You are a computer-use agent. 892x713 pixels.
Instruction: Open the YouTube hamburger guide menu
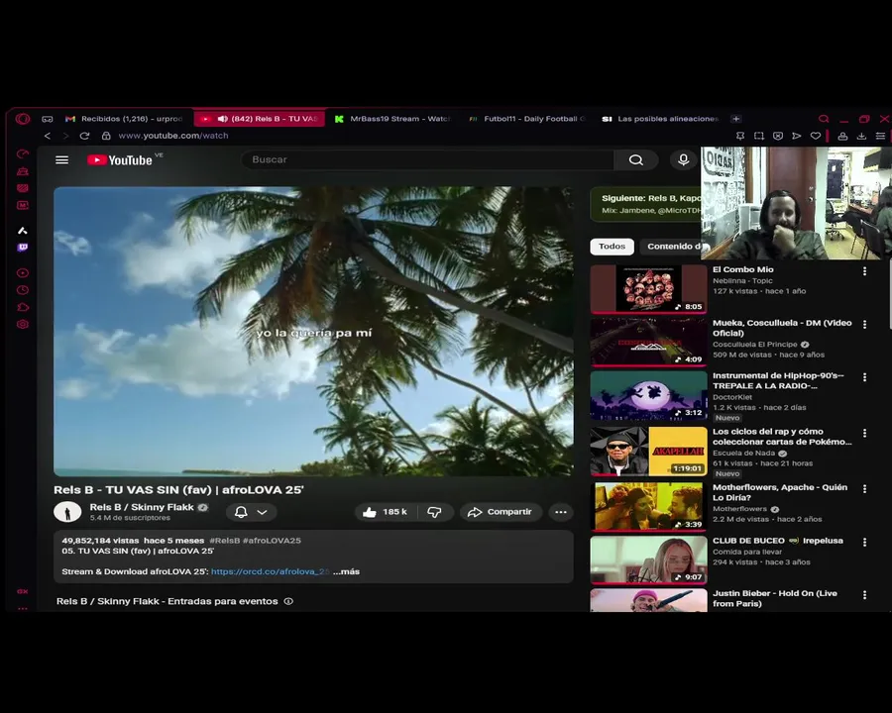click(62, 159)
